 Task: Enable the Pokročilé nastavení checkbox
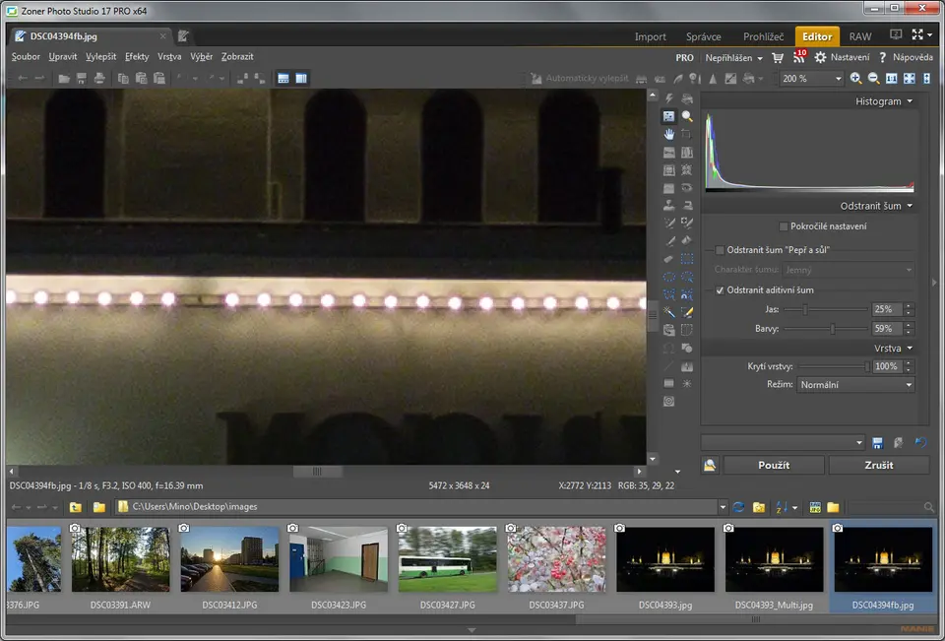(783, 226)
